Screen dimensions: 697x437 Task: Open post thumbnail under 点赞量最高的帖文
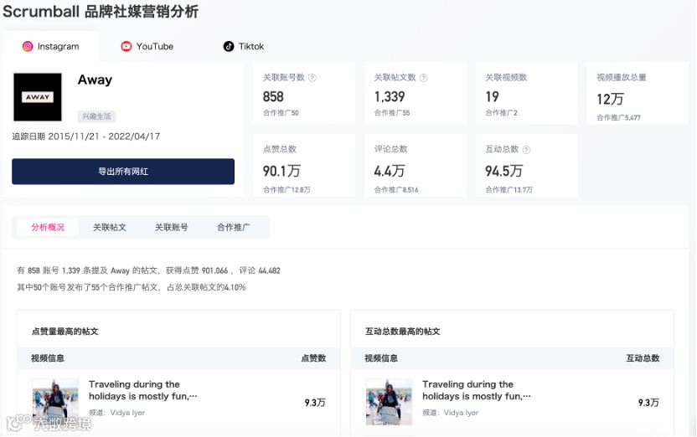point(55,402)
